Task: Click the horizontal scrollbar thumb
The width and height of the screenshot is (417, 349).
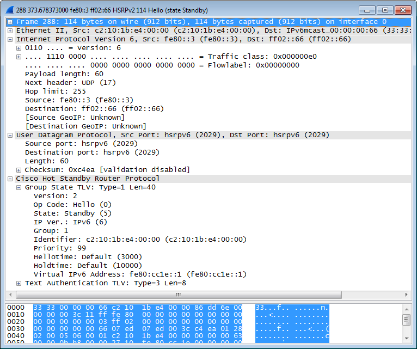Action: 179,295
